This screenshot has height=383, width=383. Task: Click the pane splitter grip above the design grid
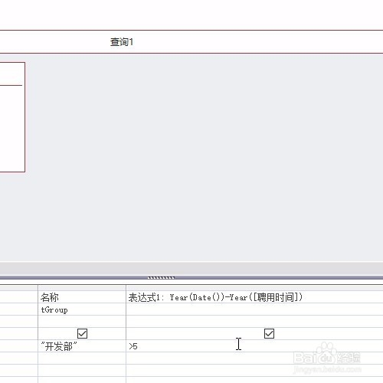(161, 277)
